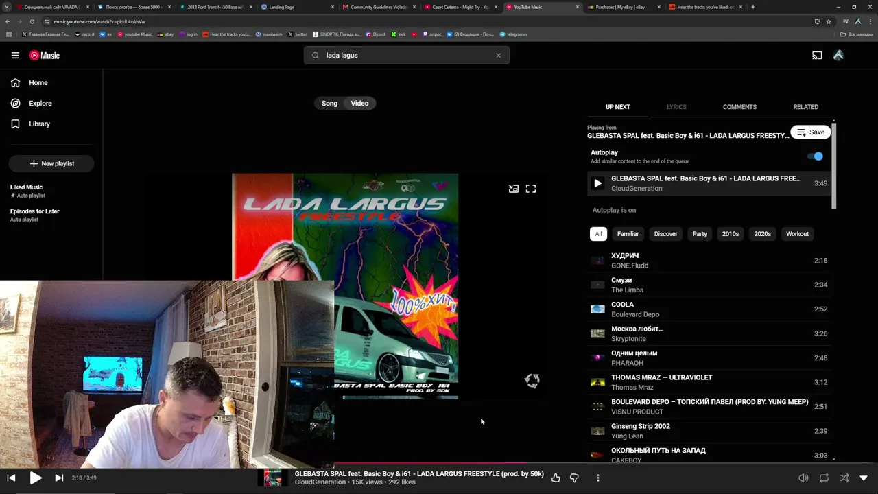Select the Familiar filter chip
The image size is (878, 494).
click(628, 234)
